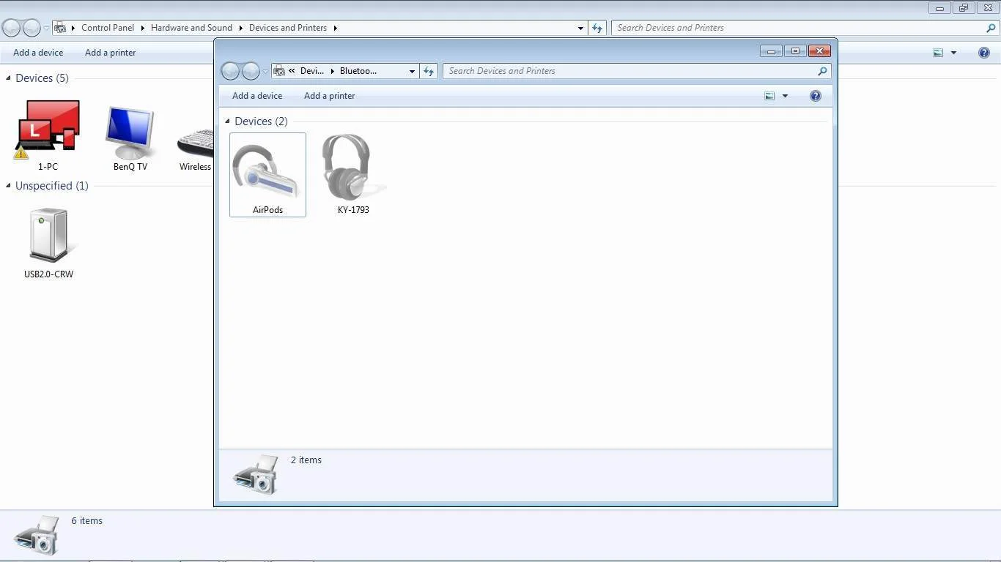1001x562 pixels.
Task: Open recent pages dropdown in background window
Action: click(46, 29)
